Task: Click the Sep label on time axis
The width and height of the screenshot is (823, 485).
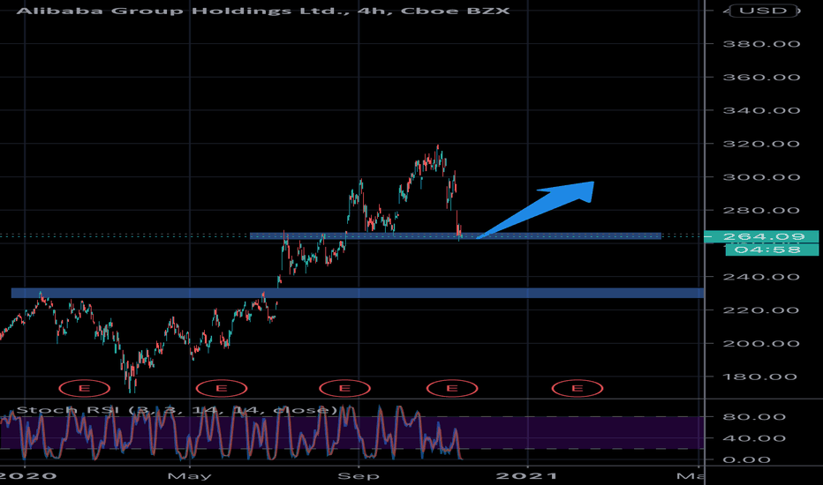Action: [359, 476]
